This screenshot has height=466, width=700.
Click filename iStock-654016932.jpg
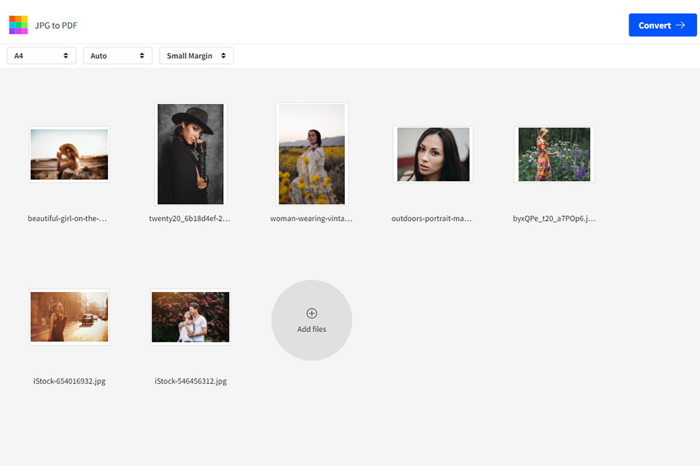pyautogui.click(x=69, y=381)
